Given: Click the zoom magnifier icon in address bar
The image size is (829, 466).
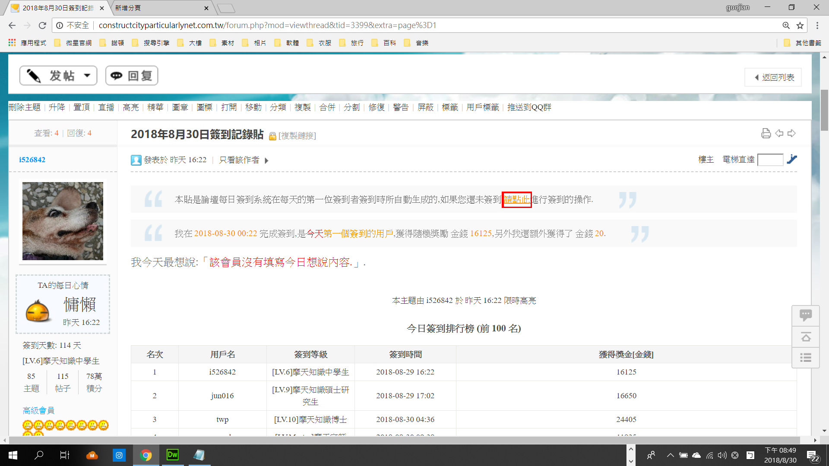Looking at the screenshot, I should click(786, 25).
